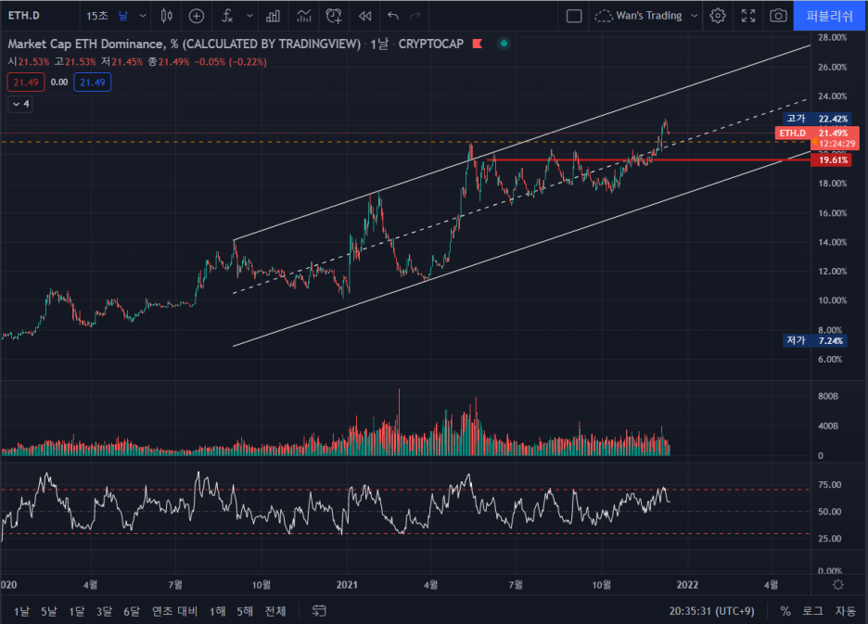Click the blue 21.49 buy price box

93,83
